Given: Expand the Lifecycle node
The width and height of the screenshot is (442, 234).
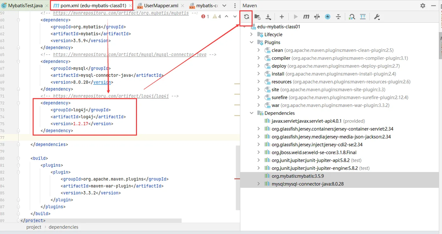Looking at the screenshot, I should pos(252,34).
